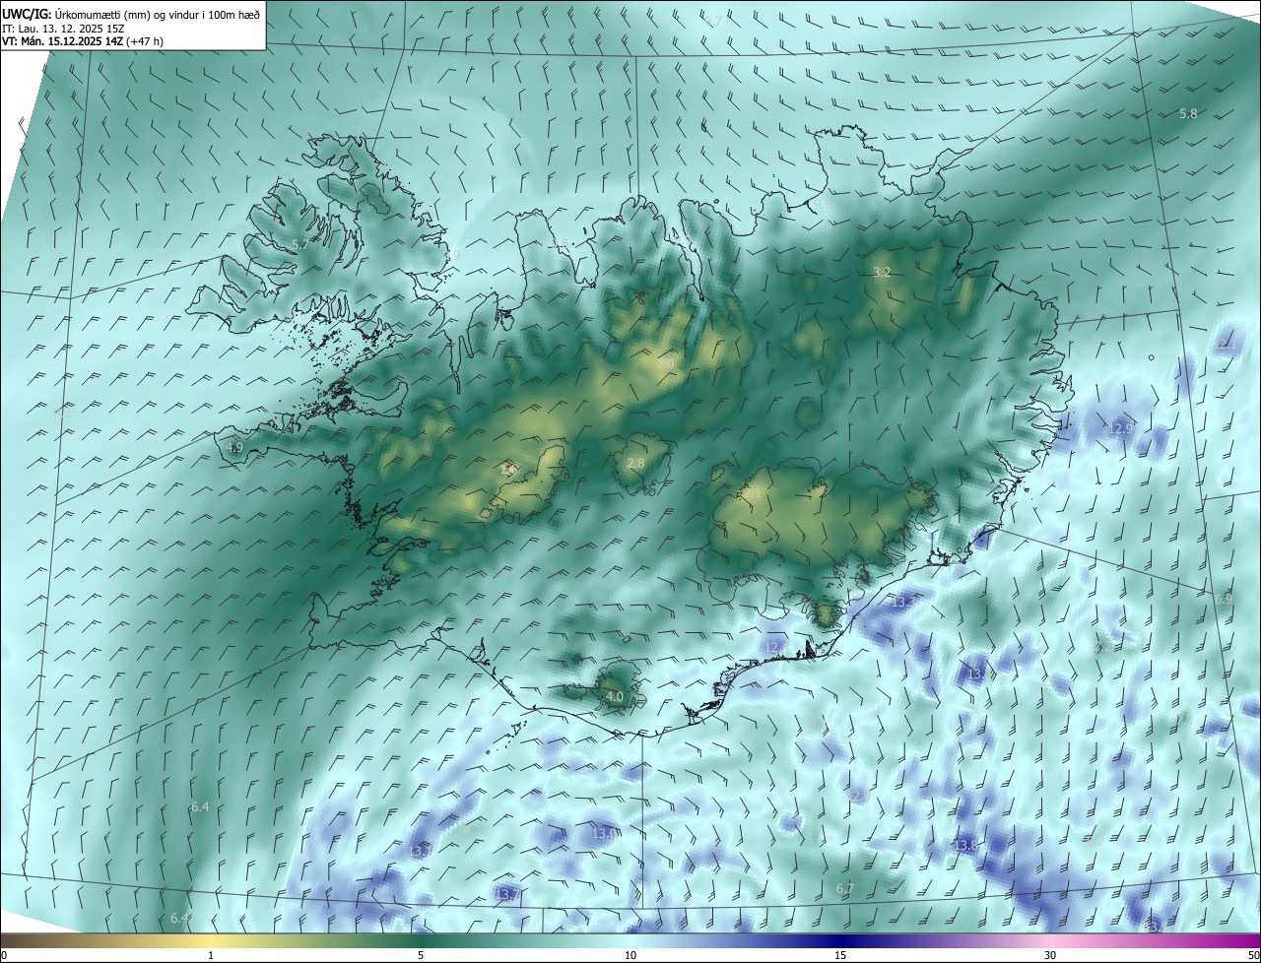The width and height of the screenshot is (1261, 963).
Task: Click the '10' tick on the color scale
Action: (x=630, y=956)
